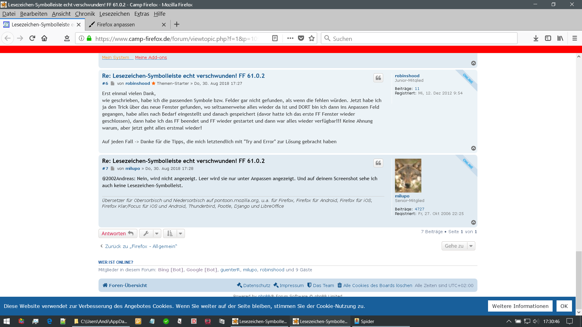This screenshot has width=582, height=327.
Task: Save the page to Pocket
Action: 301,38
